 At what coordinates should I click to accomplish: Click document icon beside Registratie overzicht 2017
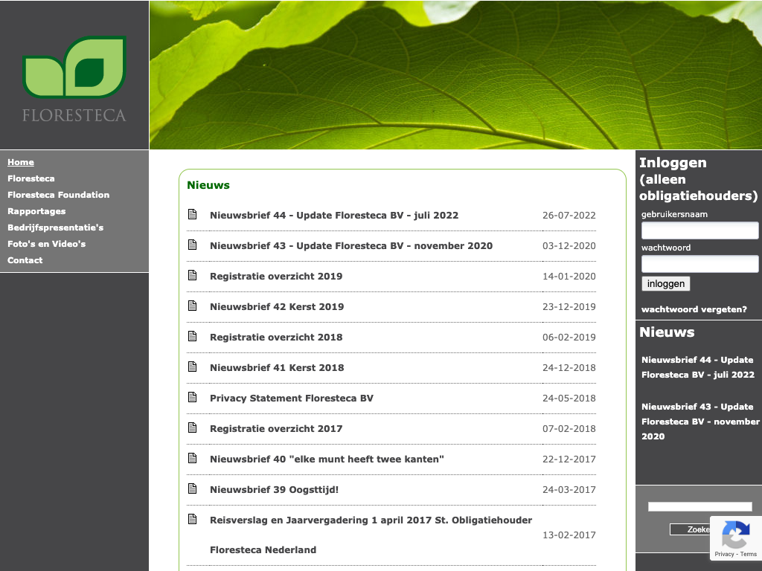192,428
